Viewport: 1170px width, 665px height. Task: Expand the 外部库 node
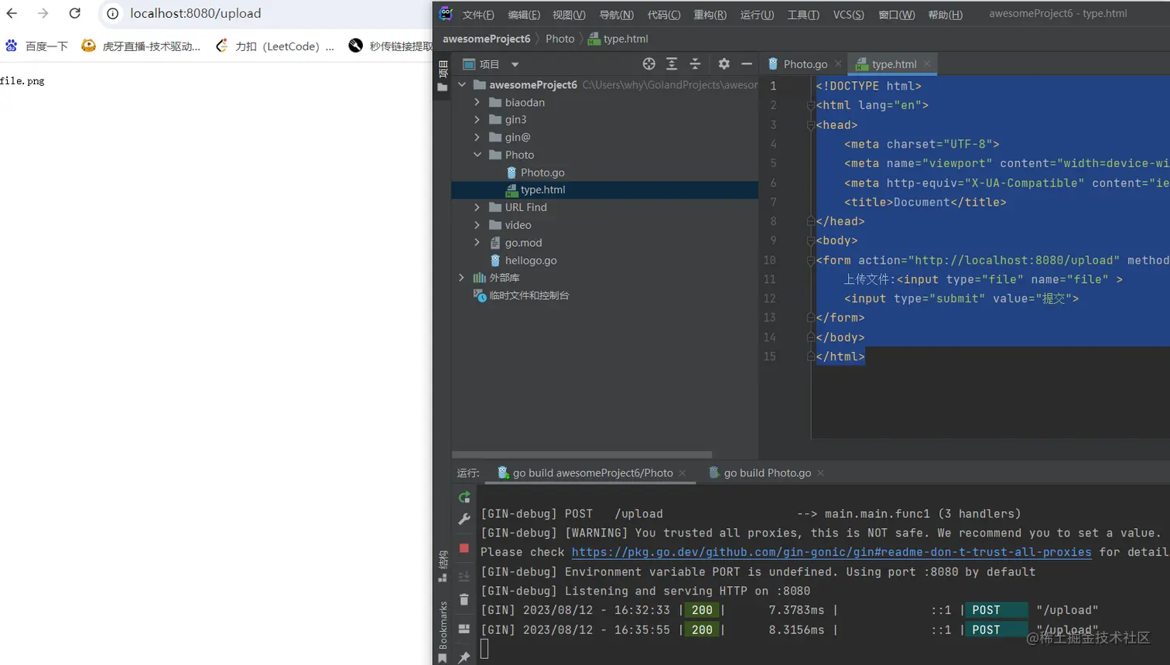tap(462, 278)
